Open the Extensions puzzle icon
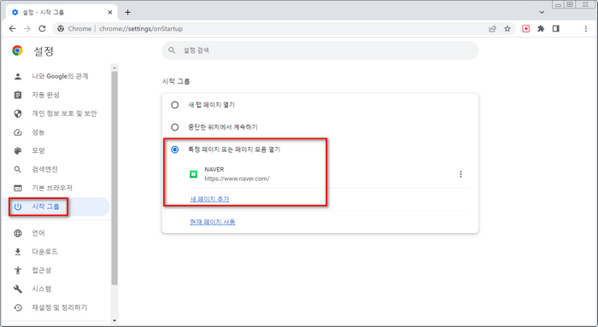This screenshot has width=598, height=327. [x=541, y=28]
